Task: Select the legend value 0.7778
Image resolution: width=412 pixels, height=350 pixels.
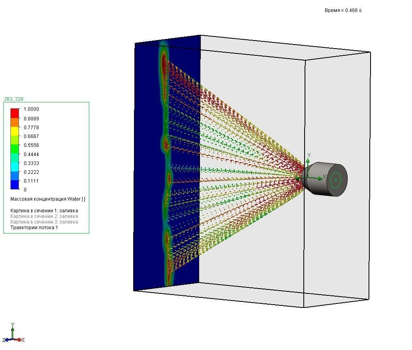Action: [31, 127]
